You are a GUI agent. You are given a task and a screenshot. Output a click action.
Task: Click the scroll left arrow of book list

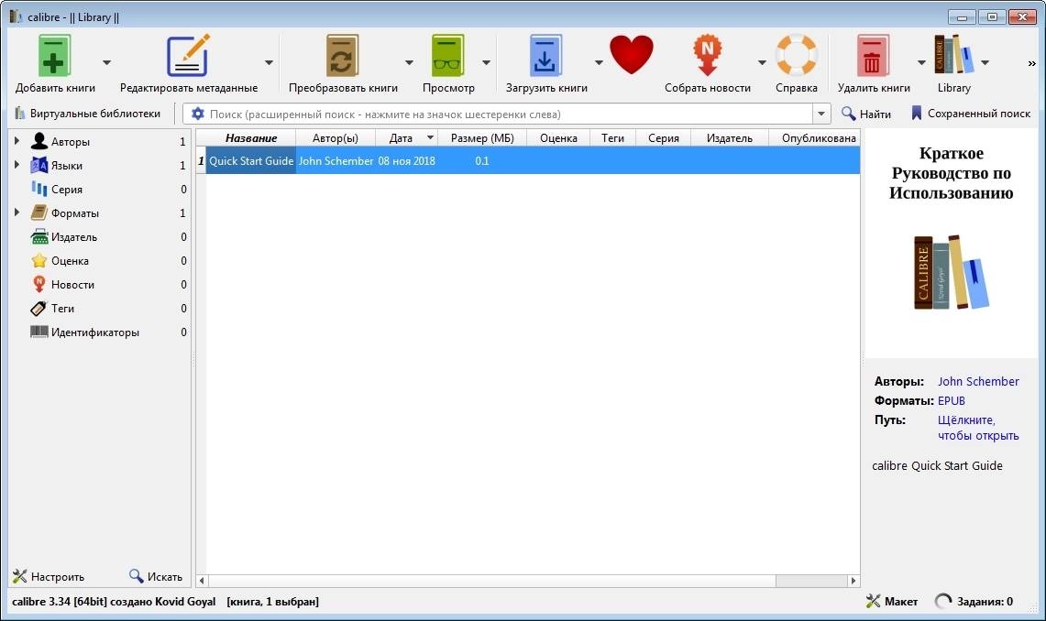click(x=202, y=581)
